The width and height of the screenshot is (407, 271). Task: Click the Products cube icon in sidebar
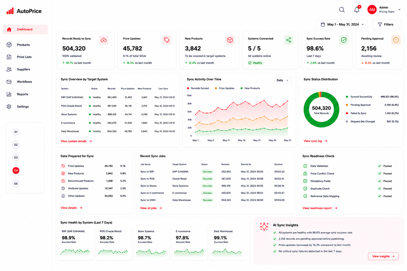(x=9, y=45)
